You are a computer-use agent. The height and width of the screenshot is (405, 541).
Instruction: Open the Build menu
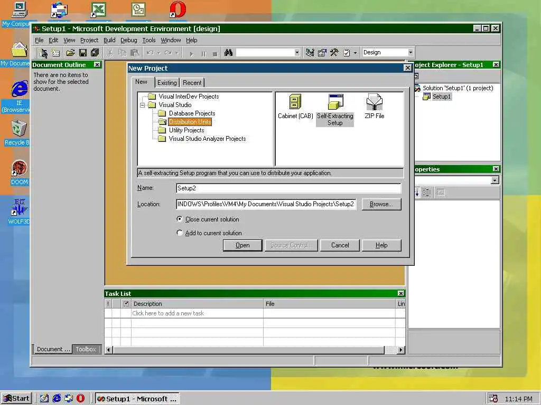point(109,40)
